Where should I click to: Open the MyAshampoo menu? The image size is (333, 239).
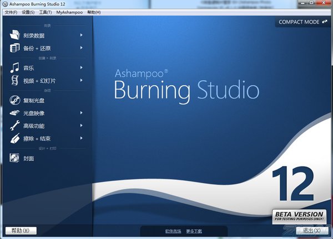pos(69,12)
